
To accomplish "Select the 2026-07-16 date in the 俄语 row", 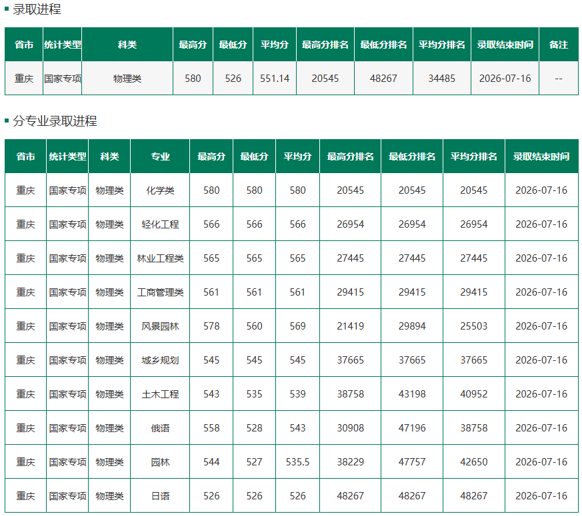I will 541,428.
